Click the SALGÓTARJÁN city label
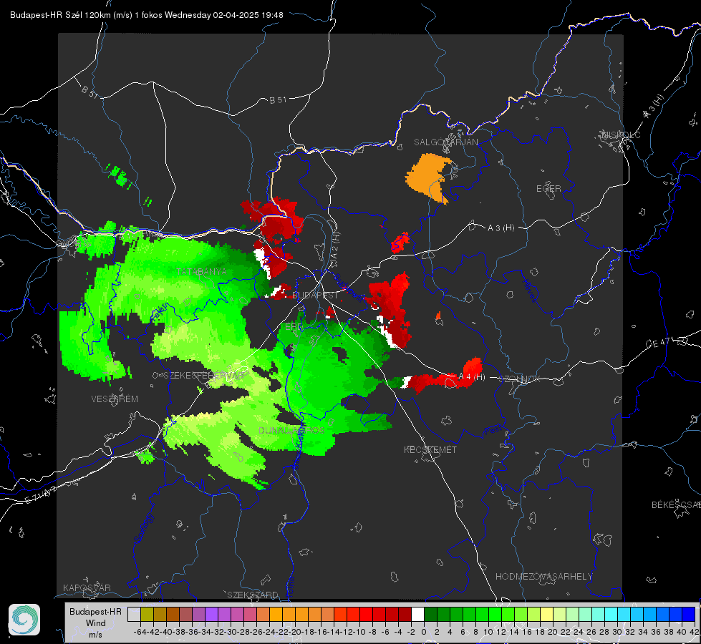This screenshot has width=701, height=644. click(x=445, y=142)
